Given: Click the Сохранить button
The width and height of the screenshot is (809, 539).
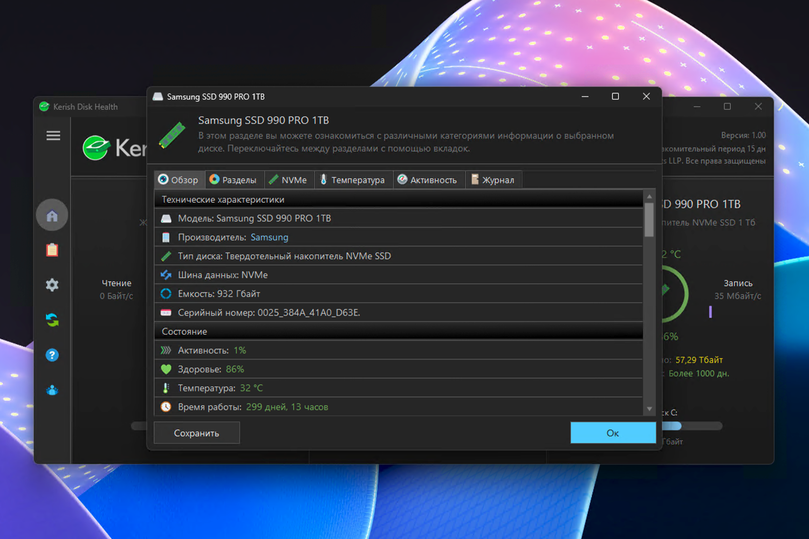Looking at the screenshot, I should point(197,433).
